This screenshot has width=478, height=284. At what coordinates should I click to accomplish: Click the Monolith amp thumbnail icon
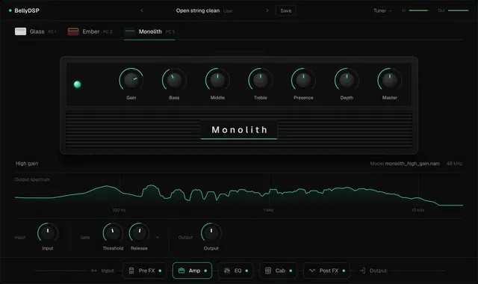click(130, 31)
